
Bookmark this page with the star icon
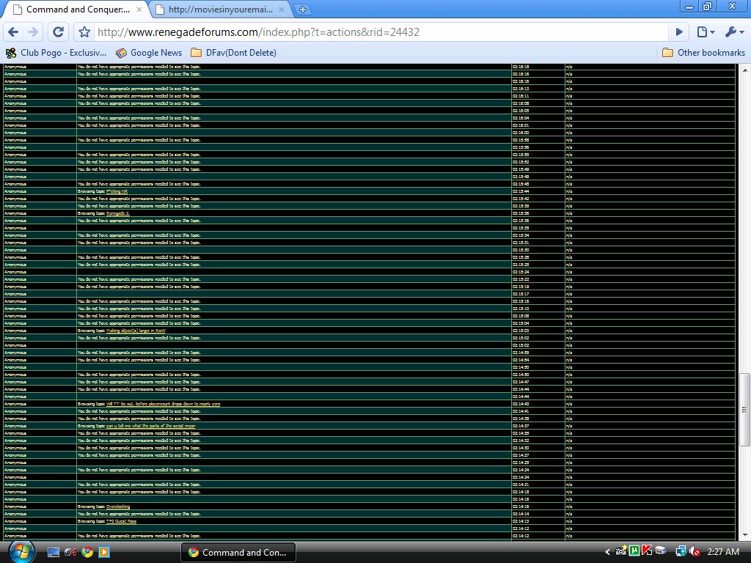pyautogui.click(x=84, y=32)
